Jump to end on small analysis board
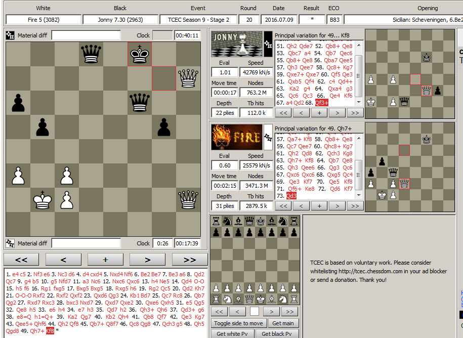Screen dimensions: 463x338 coord(289,311)
